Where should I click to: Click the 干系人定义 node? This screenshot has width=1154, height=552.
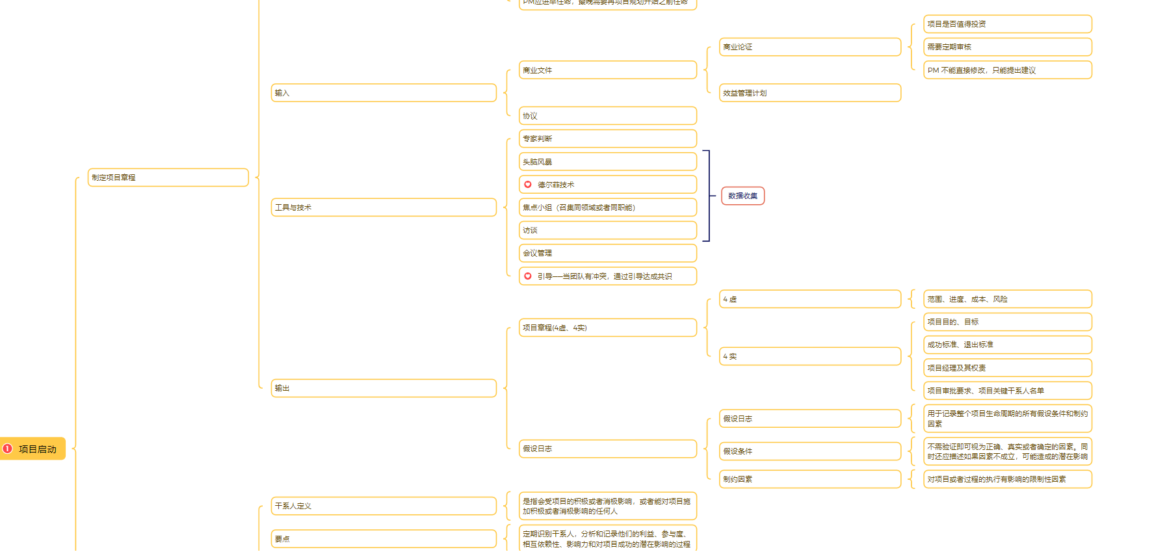tap(383, 506)
